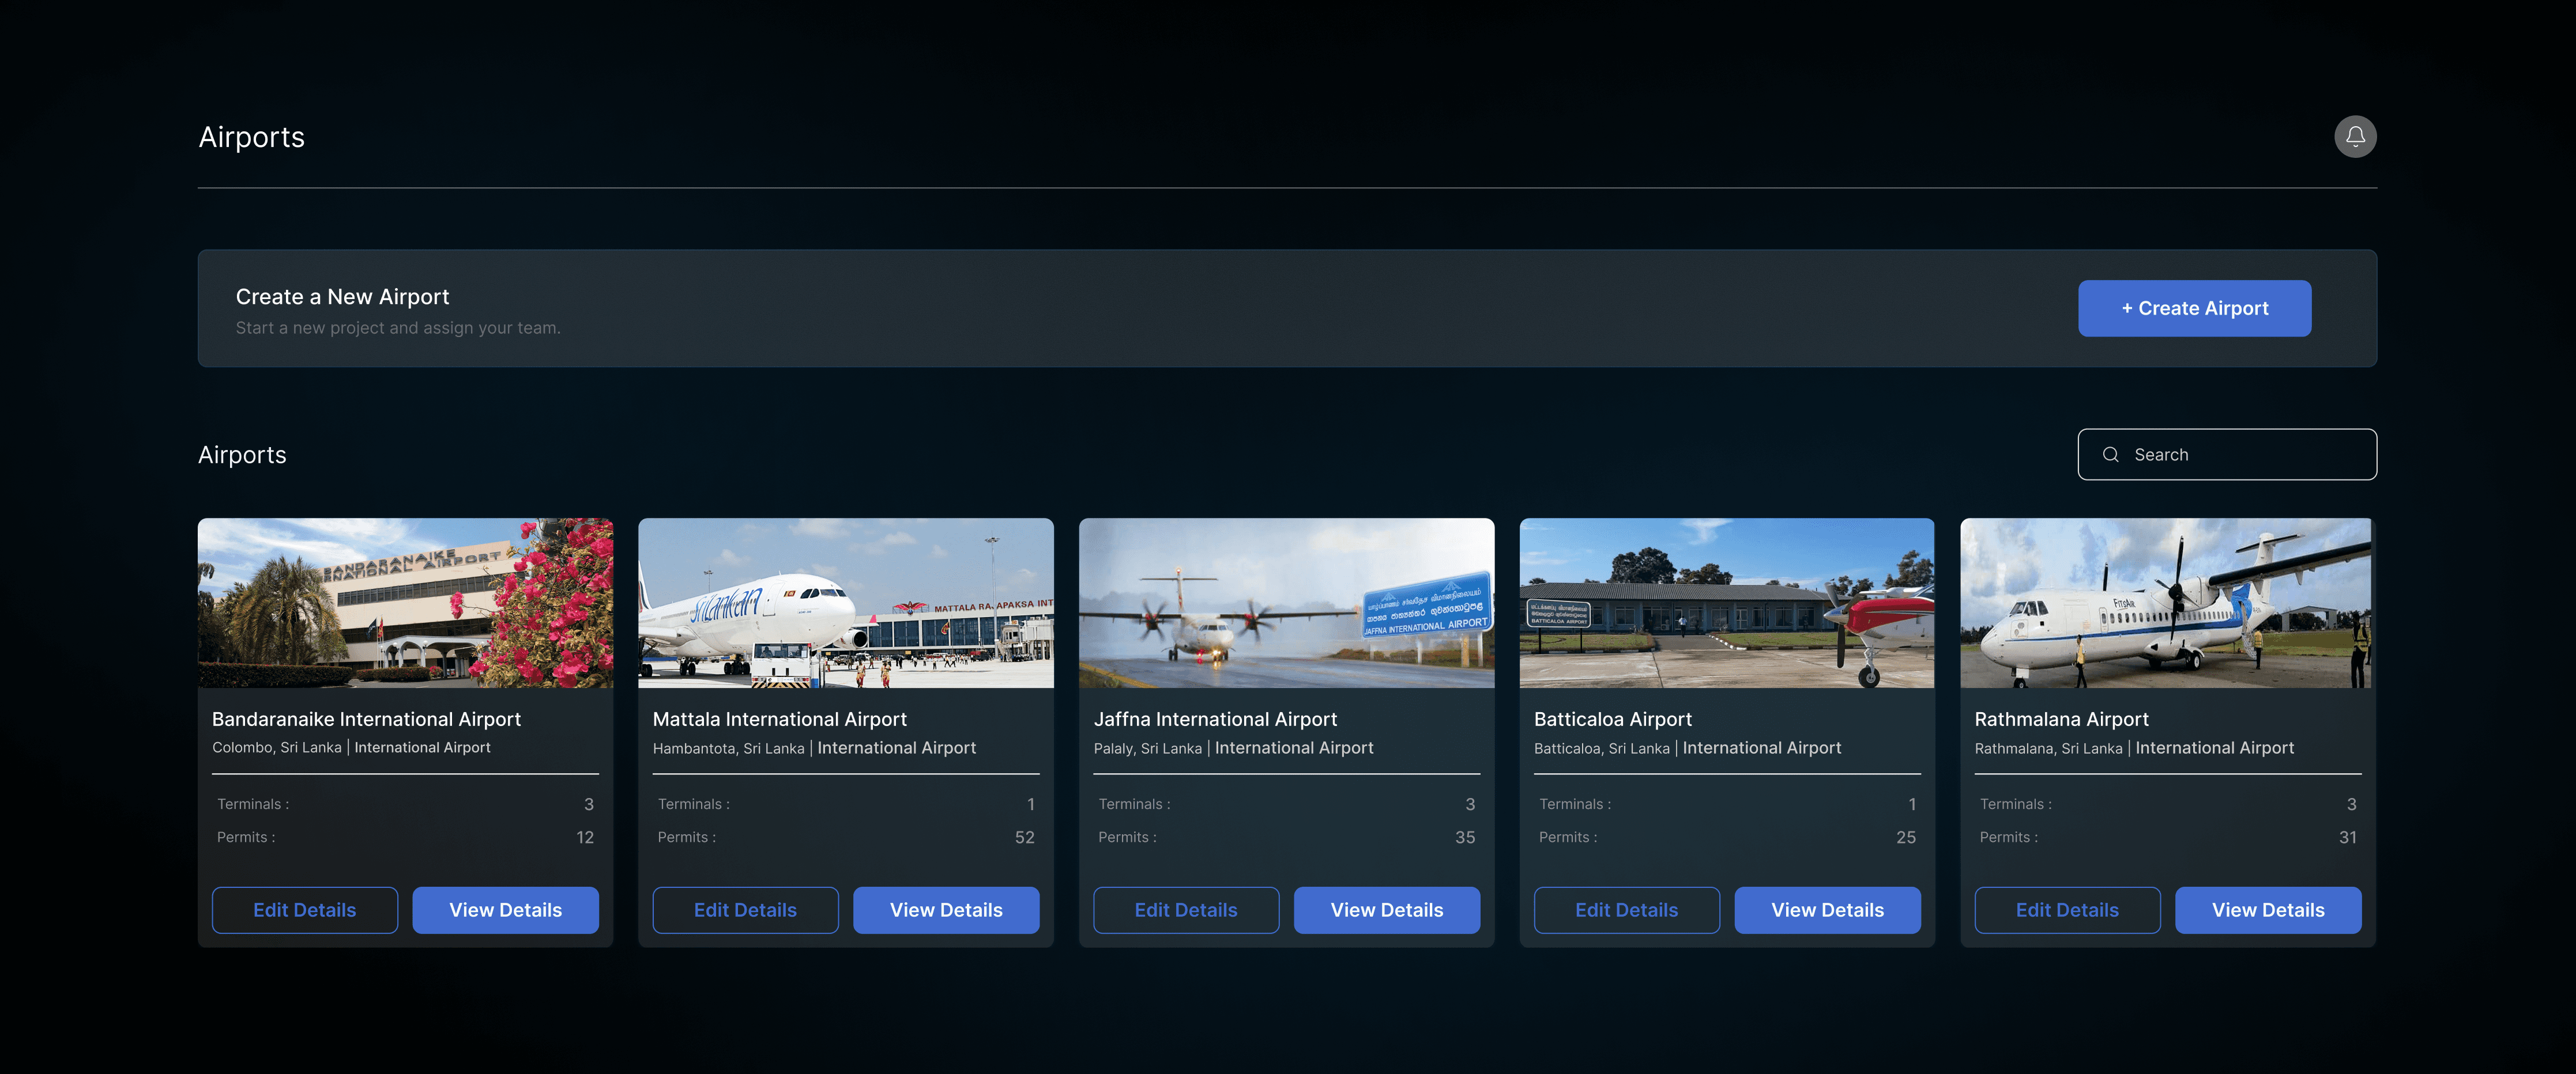Click the Jaffna International Airport title
Image resolution: width=2576 pixels, height=1074 pixels.
tap(1214, 719)
